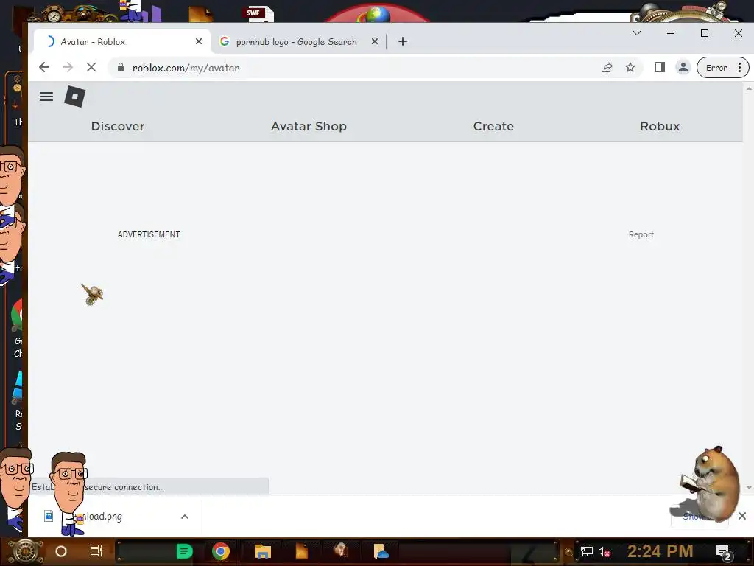Open a new browser tab
Screen dimensions: 754x566
click(x=403, y=42)
